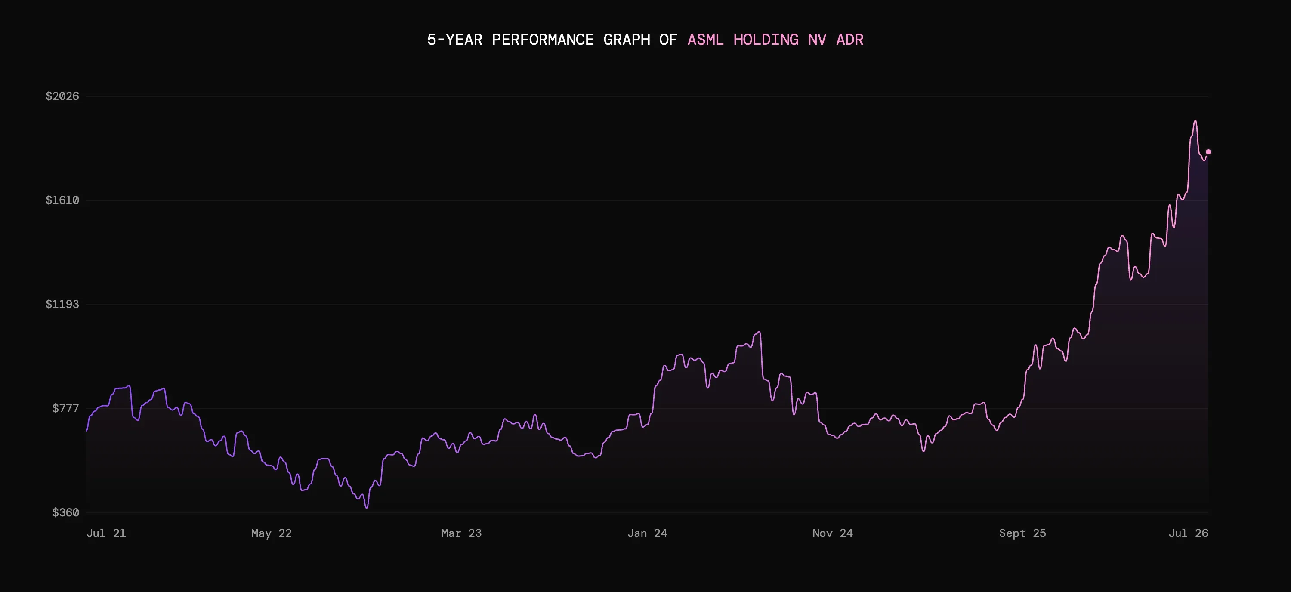Click the "Jan 24" x-axis label
The height and width of the screenshot is (592, 1291).
[x=648, y=533]
